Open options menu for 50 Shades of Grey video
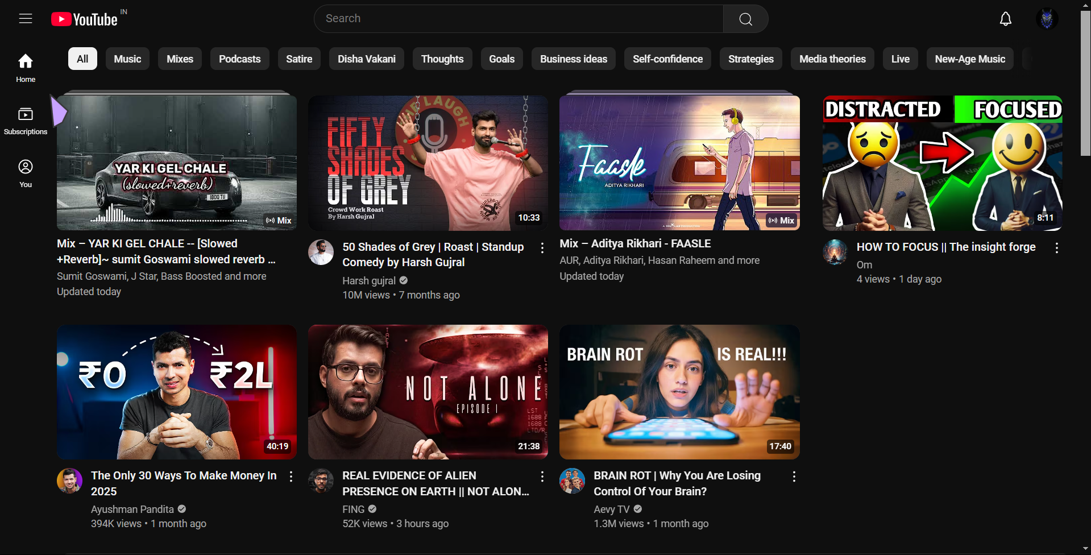Viewport: 1091px width, 555px height. (x=541, y=248)
